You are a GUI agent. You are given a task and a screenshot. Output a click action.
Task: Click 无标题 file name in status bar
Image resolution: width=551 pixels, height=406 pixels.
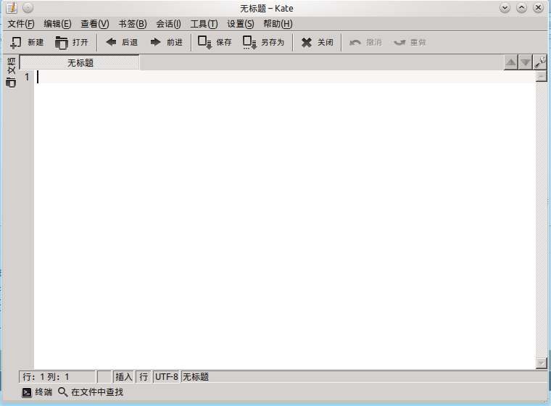click(196, 377)
